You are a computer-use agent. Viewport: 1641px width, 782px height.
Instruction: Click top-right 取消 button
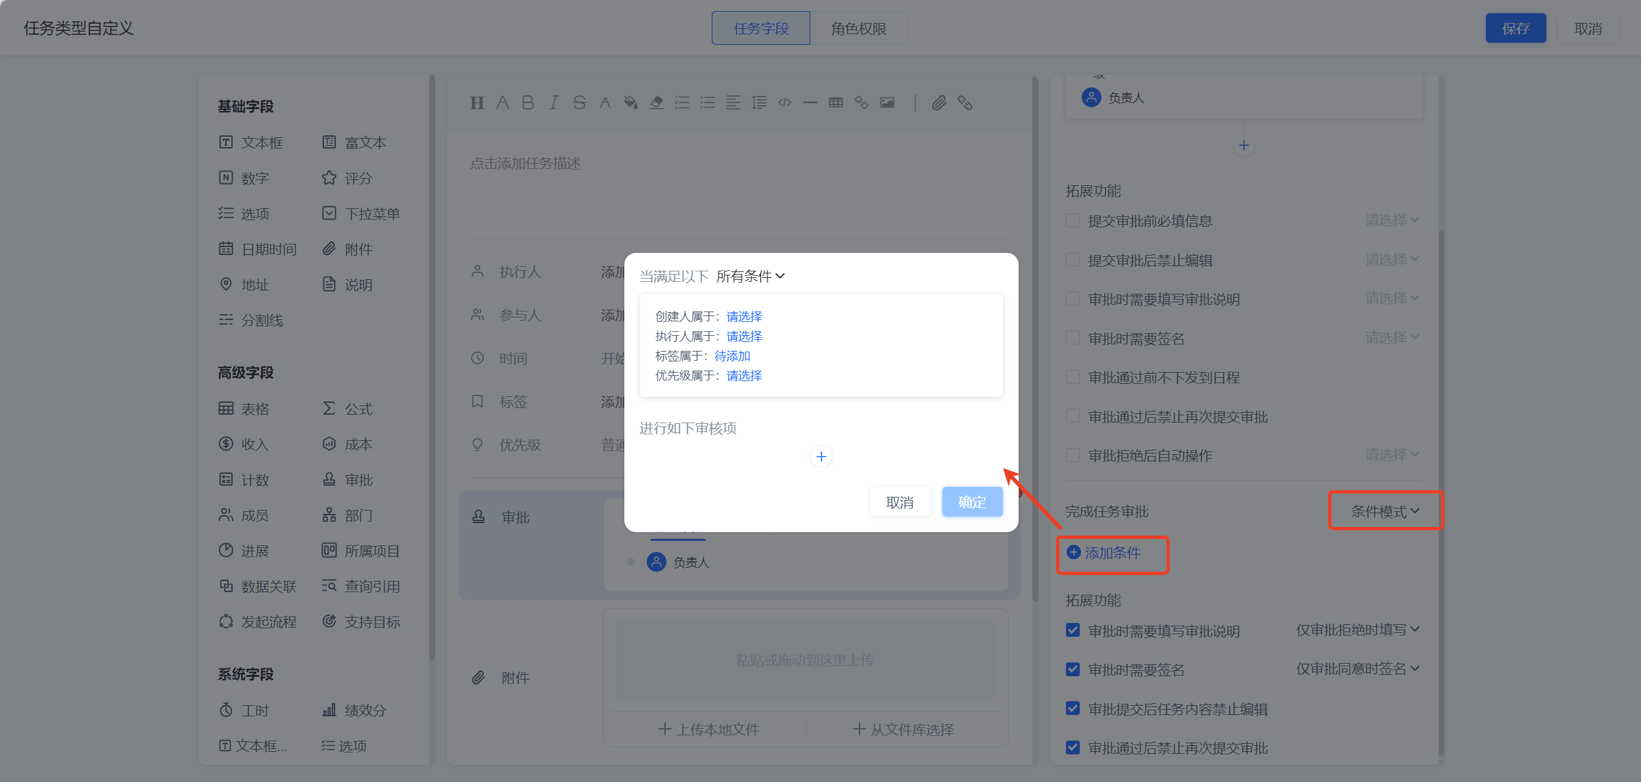1588,28
